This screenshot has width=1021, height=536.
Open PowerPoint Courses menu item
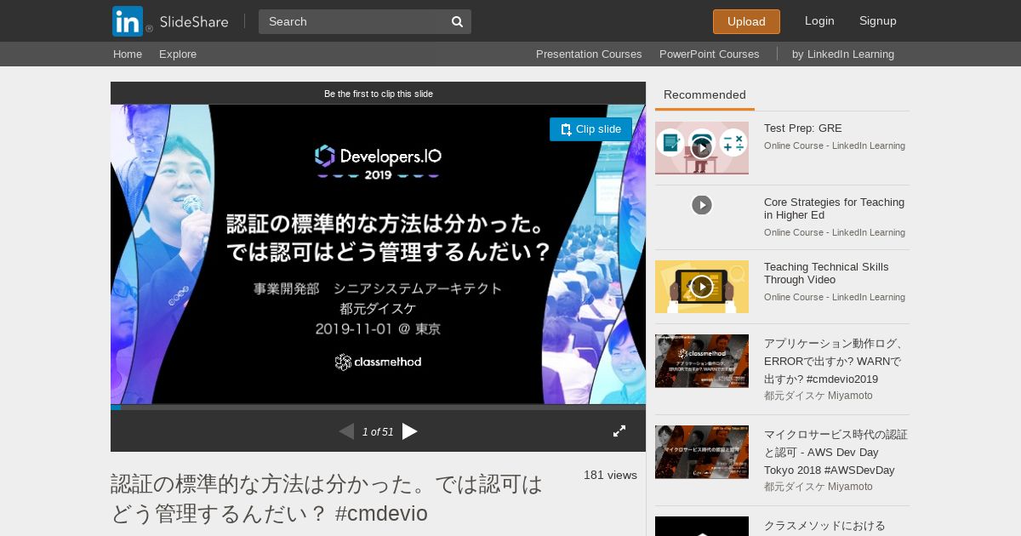[709, 54]
